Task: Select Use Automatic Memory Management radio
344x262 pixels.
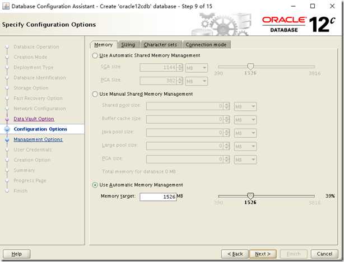Action: (95, 185)
